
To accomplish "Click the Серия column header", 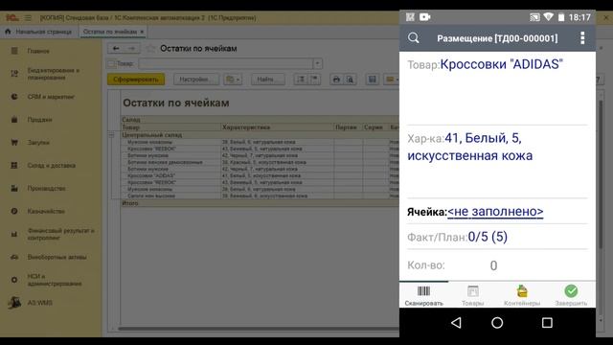I will point(375,127).
